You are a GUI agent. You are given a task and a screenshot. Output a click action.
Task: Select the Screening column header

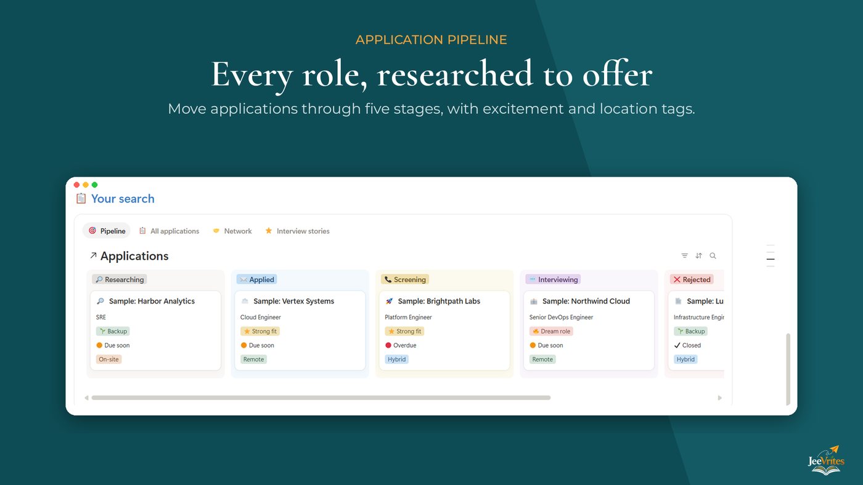tap(404, 279)
